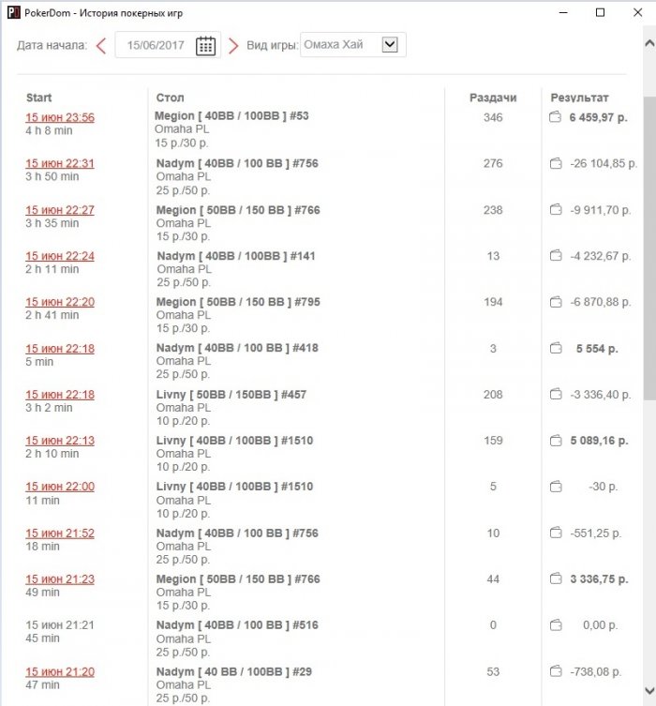This screenshot has height=706, width=656.
Task: Open session 15 июн 22:20
Action: (x=60, y=302)
